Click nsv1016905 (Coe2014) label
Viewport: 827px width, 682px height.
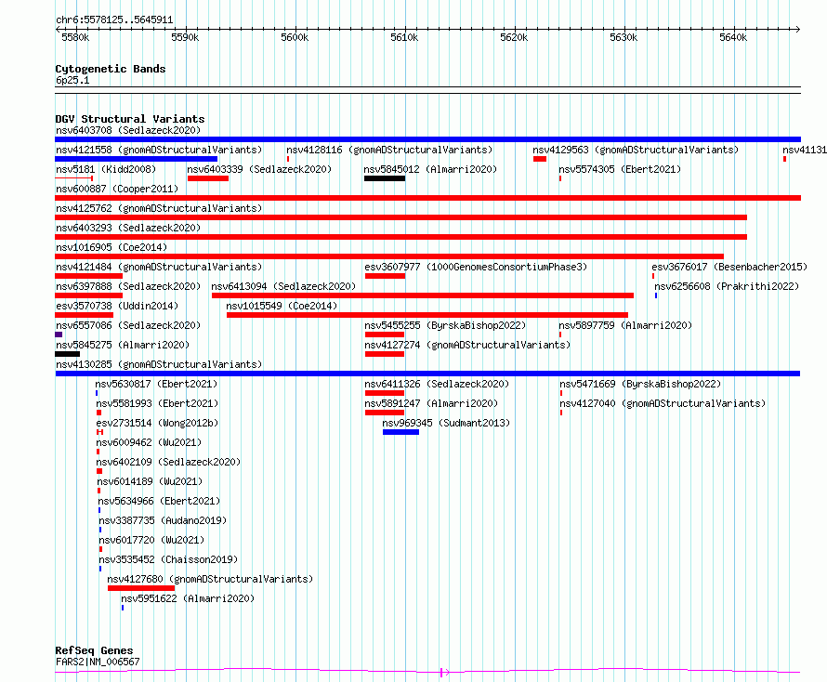[x=112, y=247]
